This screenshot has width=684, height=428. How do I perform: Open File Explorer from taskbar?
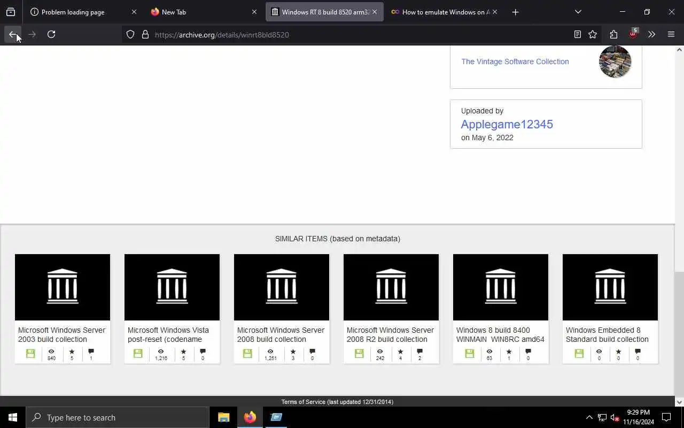(x=223, y=417)
